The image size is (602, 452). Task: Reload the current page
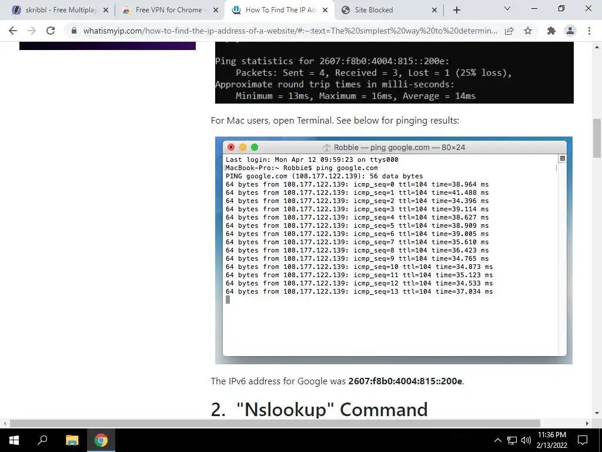tap(51, 31)
